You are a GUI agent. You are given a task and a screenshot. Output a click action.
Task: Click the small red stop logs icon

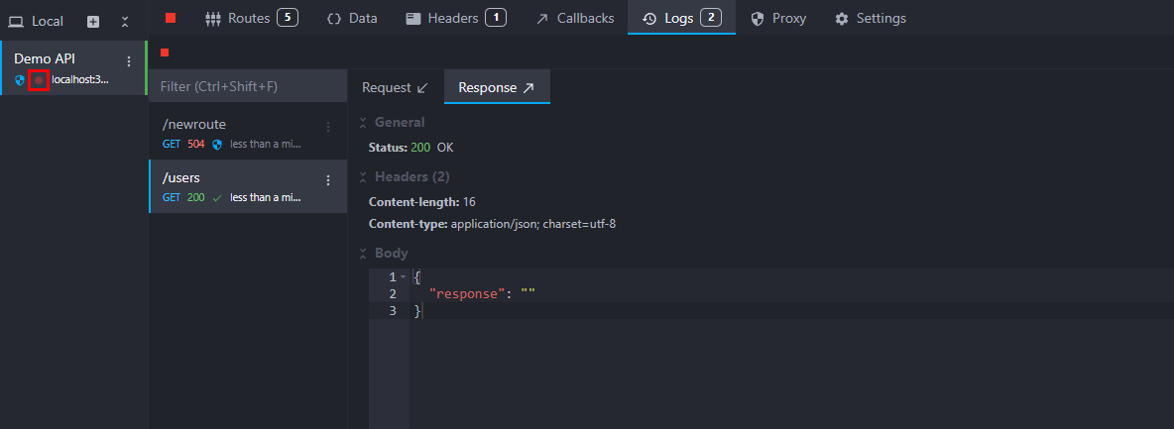coord(165,53)
